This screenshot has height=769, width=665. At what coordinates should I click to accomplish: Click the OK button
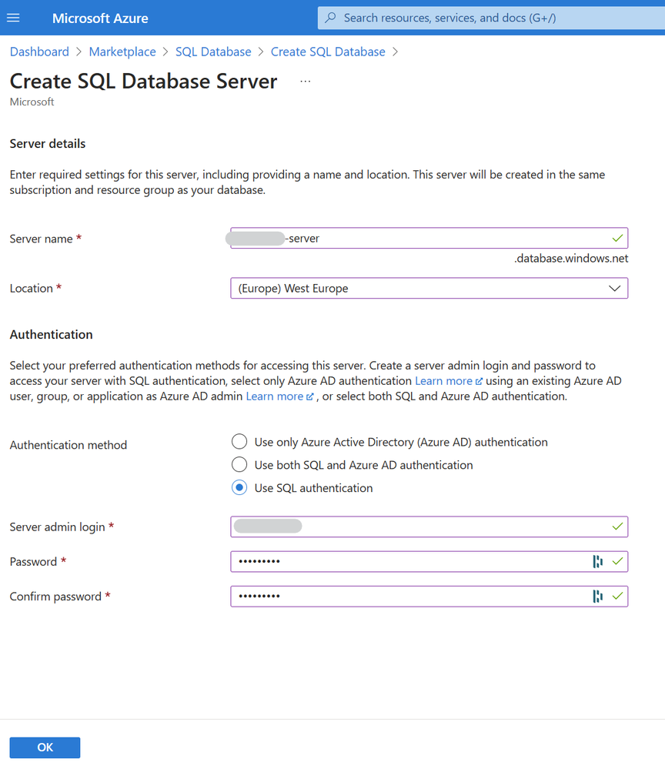click(45, 747)
